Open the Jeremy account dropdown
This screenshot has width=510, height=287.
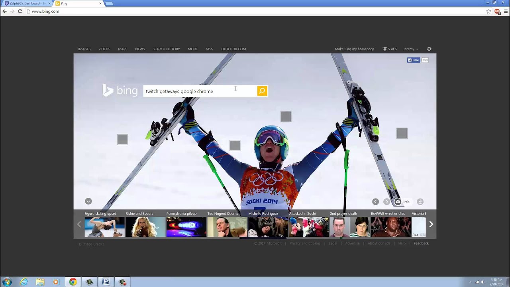[x=410, y=49]
